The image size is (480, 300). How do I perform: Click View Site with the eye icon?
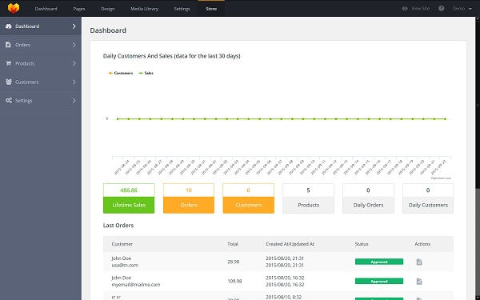[416, 9]
